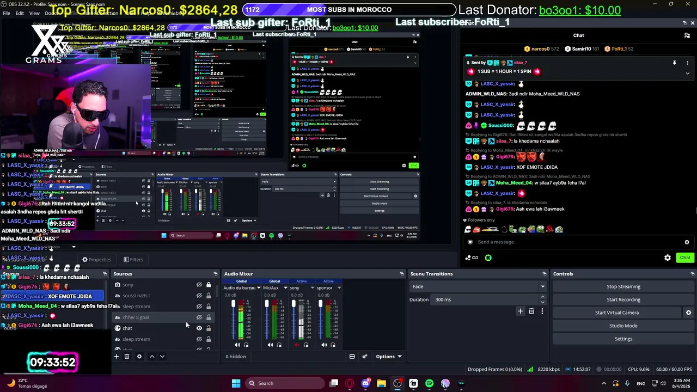Mute the Audio du bureau speaker icon
Screen dimensions: 697x392
(237, 345)
